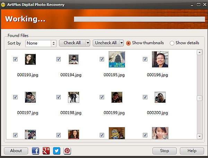Click the scrollbar up arrow in file list
The width and height of the screenshot is (208, 158).
[x=200, y=53]
